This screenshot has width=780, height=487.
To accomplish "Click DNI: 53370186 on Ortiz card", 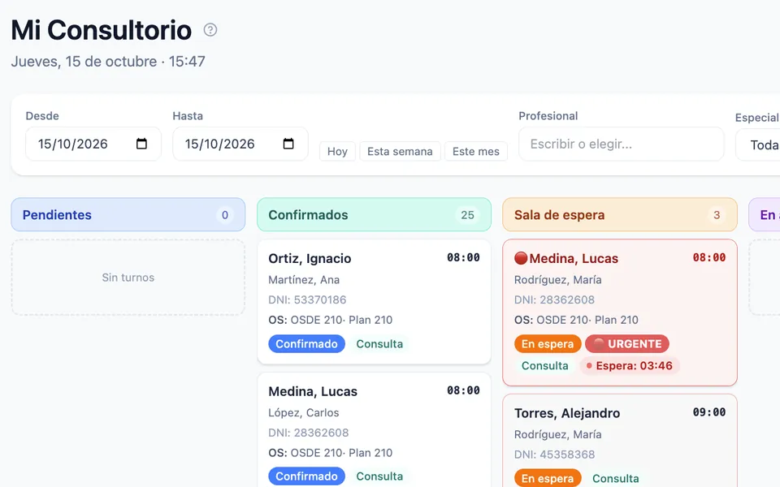I will 307,300.
